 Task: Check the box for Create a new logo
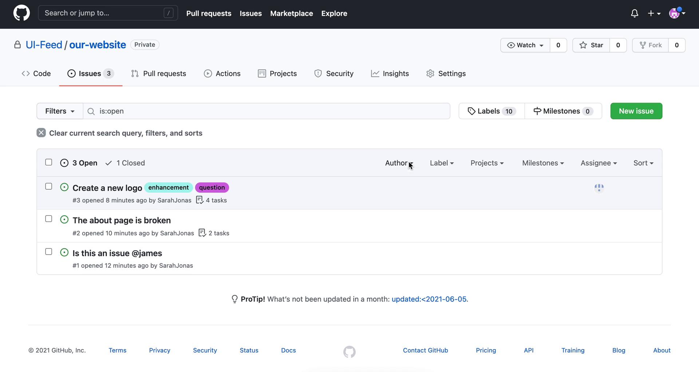click(48, 186)
